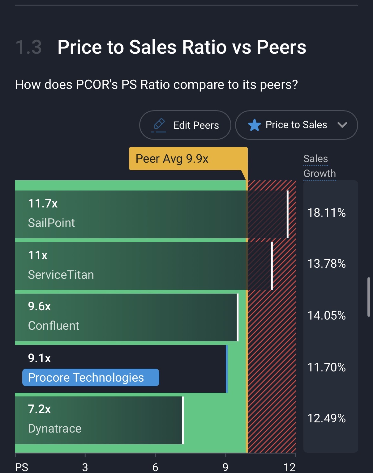Click SailPoint's 18.11% sales growth value
The height and width of the screenshot is (473, 373).
click(x=326, y=213)
